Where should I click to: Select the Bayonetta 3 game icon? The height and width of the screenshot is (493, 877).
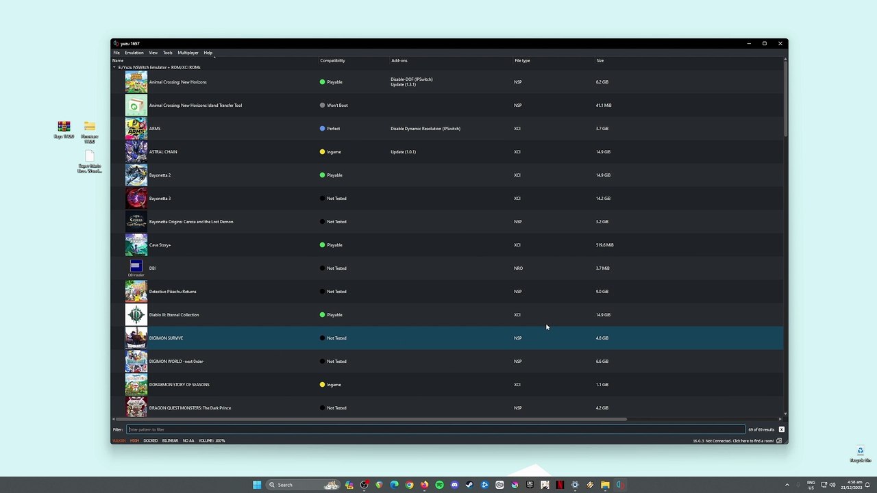pos(136,199)
